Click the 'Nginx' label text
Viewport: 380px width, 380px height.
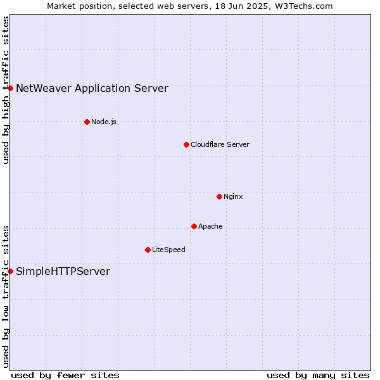coord(233,196)
